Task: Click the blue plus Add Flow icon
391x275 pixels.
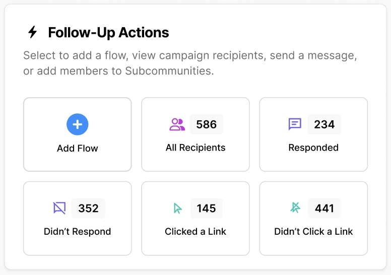Action: pyautogui.click(x=77, y=124)
